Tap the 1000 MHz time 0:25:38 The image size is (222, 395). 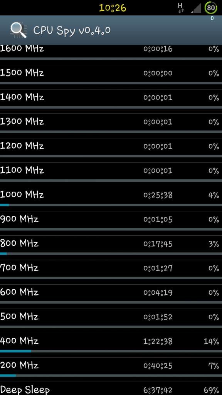point(158,195)
